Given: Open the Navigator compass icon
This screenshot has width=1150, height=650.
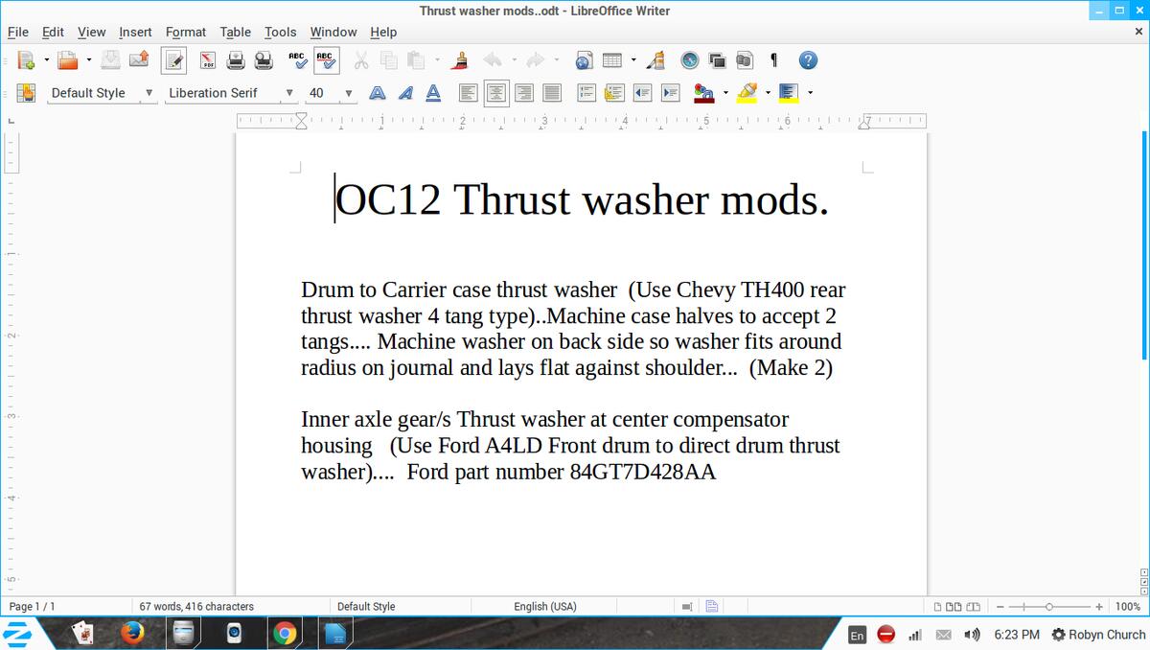Looking at the screenshot, I should (690, 60).
